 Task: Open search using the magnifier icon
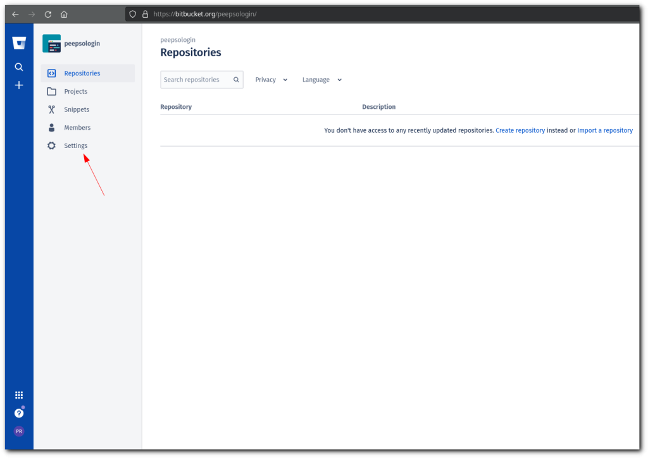pos(18,66)
